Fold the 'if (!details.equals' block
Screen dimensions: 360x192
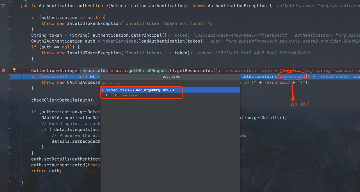9,129
